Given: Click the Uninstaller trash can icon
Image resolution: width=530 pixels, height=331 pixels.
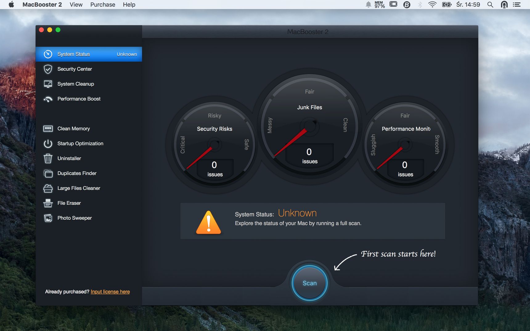Looking at the screenshot, I should (x=48, y=159).
